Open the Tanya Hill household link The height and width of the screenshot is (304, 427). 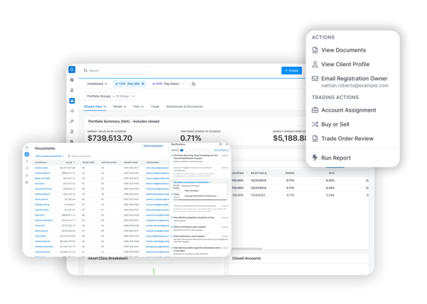39,225
